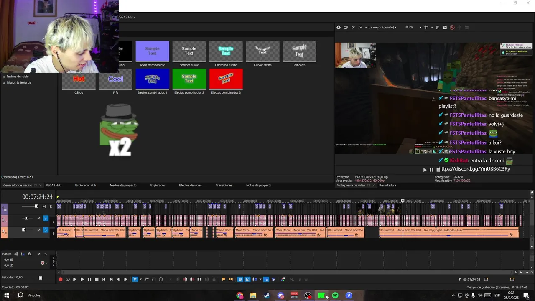Pause timeline playback
Image resolution: width=535 pixels, height=301 pixels.
click(89, 279)
